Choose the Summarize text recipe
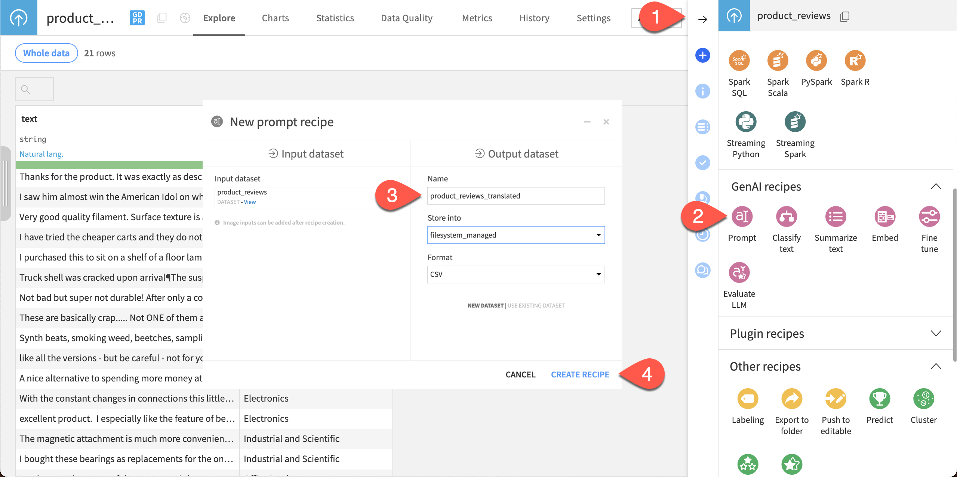Viewport: 957px width, 477px height. (x=836, y=216)
